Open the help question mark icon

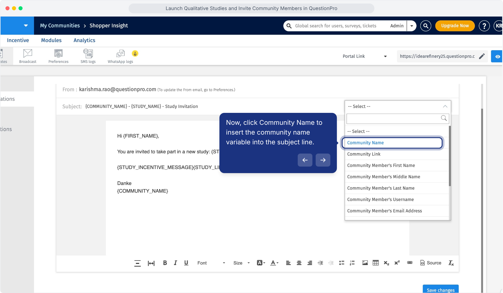pos(484,26)
